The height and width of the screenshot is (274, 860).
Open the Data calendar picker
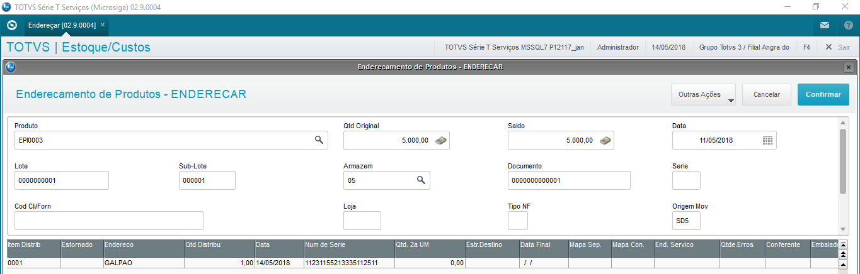[767, 140]
